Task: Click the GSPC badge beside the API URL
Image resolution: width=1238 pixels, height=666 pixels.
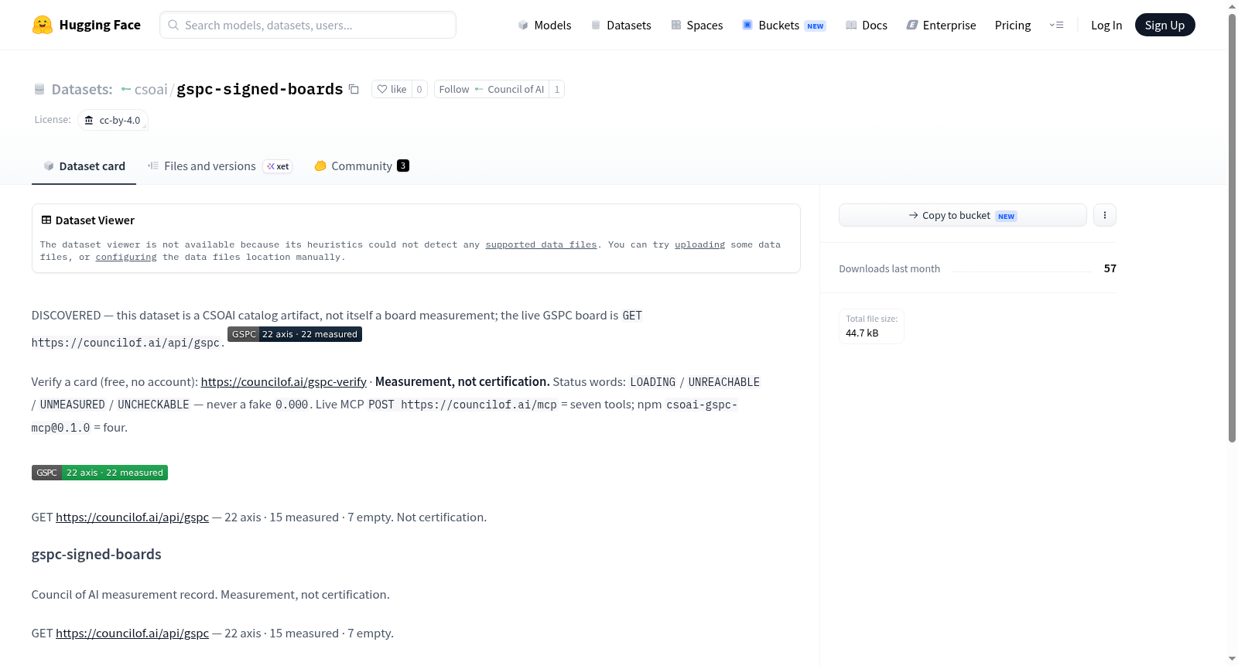Action: pos(295,334)
